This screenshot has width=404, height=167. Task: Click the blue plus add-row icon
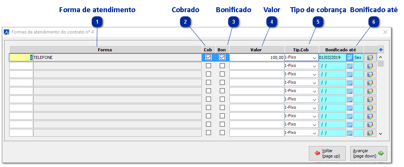point(381,49)
